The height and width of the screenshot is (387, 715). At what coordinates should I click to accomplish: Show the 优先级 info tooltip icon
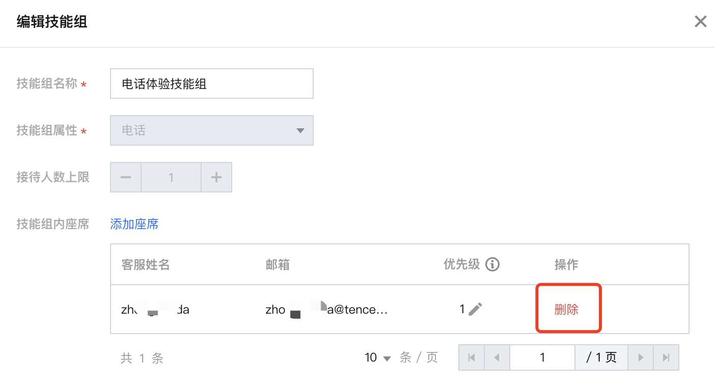(x=492, y=265)
